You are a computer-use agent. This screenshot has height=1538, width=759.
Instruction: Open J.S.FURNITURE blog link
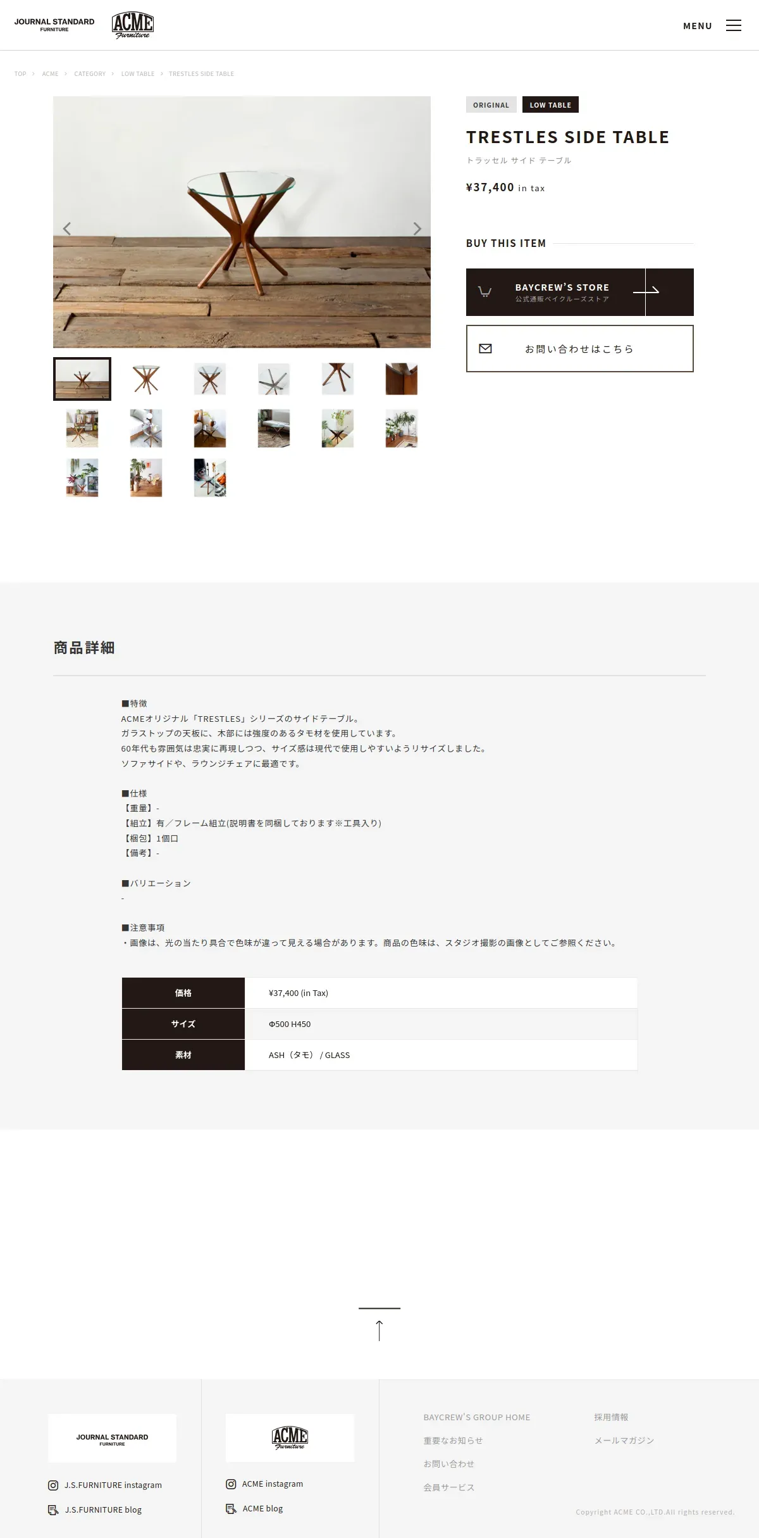[103, 1510]
